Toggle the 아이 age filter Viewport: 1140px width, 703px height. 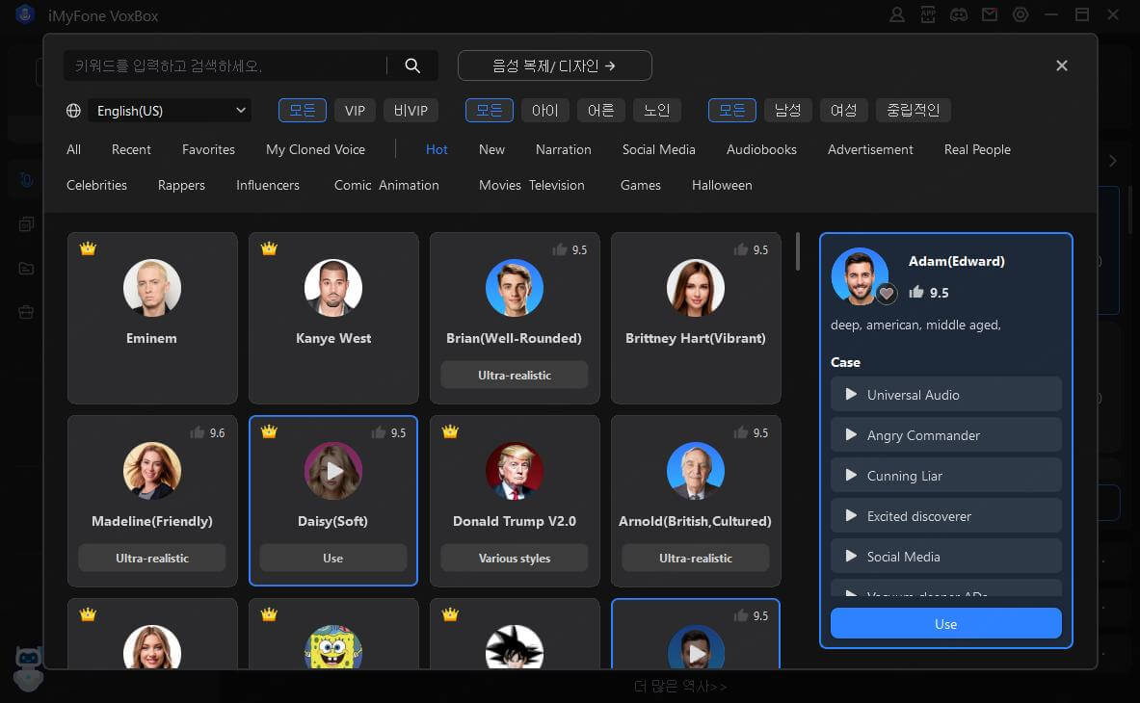click(x=544, y=111)
